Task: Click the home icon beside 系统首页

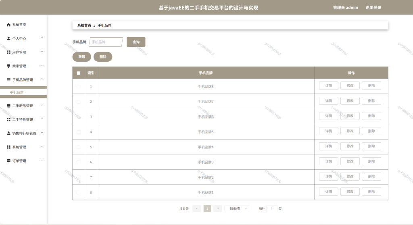Action: 8,25
